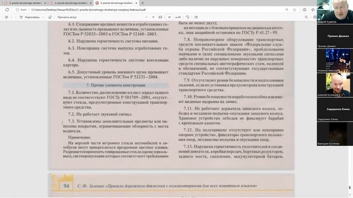Click the page number input field
This screenshot has width=353, height=198.
tap(169, 17)
